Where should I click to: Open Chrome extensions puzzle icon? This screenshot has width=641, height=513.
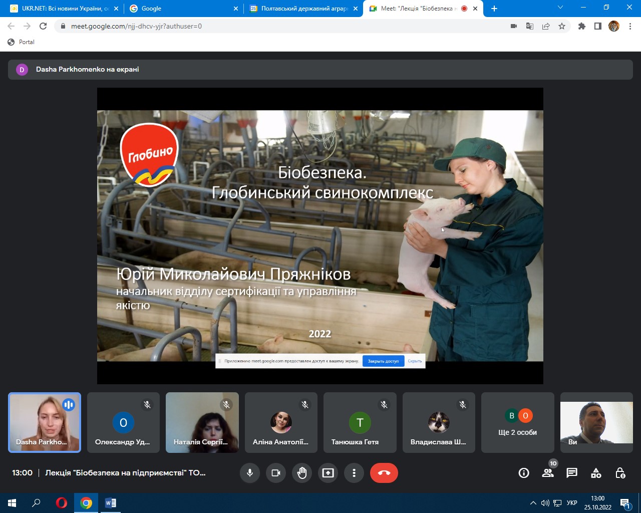point(582,26)
